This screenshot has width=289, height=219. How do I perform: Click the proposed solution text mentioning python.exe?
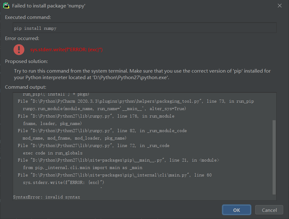point(142,74)
